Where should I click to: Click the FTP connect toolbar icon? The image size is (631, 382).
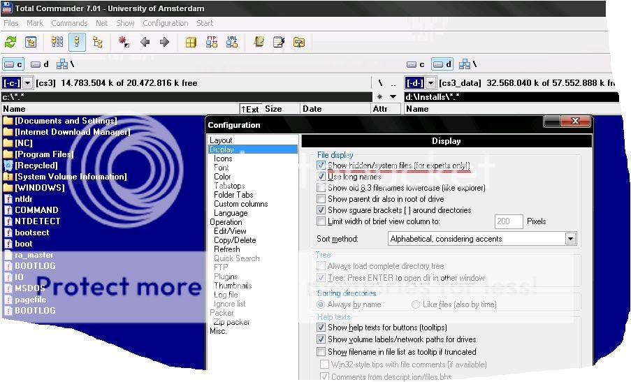coord(211,43)
